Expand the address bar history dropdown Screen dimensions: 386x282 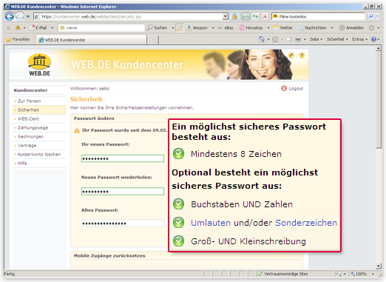(x=225, y=16)
